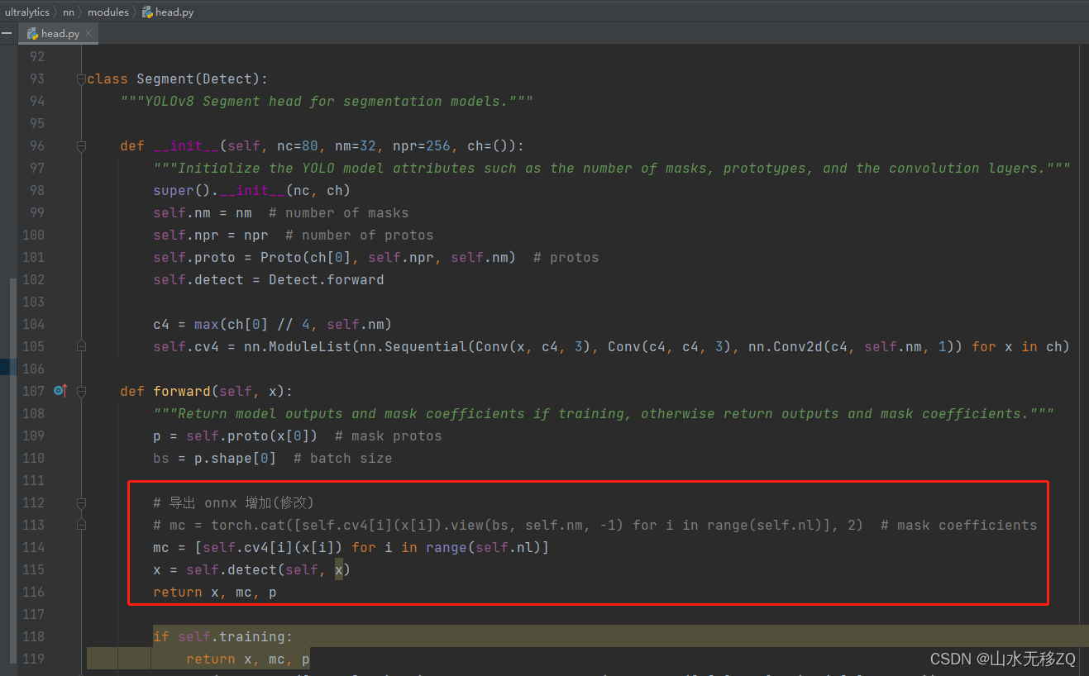Click 'return x, mc, p' on line 119
Viewport: 1089px width, 676px height.
coord(248,659)
